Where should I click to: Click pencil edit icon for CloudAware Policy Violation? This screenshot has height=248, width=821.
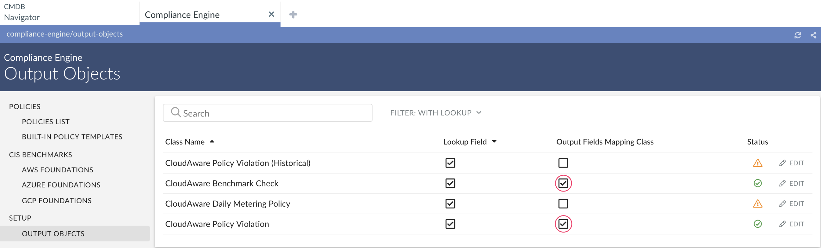tap(782, 224)
